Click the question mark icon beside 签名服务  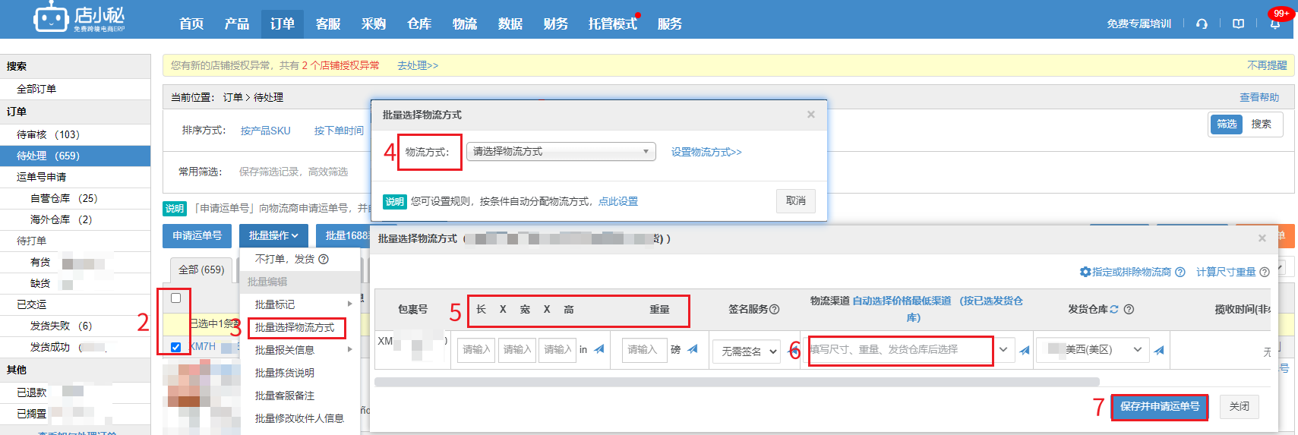(x=775, y=309)
